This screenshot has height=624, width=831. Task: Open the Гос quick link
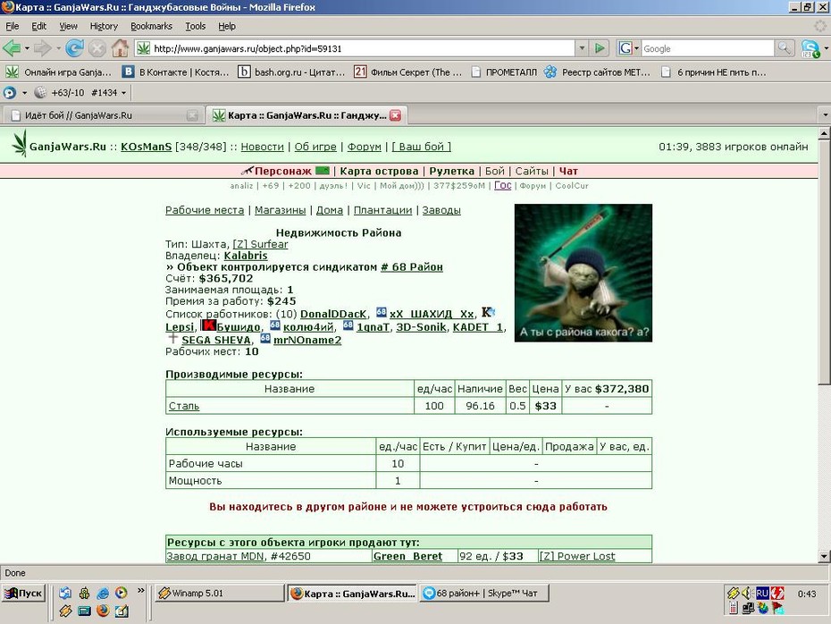502,185
